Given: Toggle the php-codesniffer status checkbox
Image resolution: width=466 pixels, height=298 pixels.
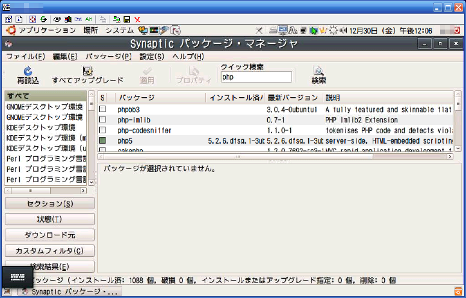Looking at the screenshot, I should point(103,130).
